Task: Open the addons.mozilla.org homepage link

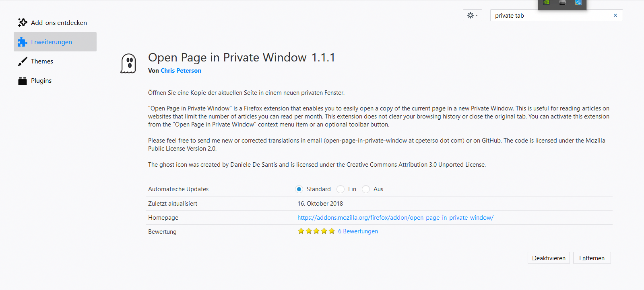Action: click(395, 218)
